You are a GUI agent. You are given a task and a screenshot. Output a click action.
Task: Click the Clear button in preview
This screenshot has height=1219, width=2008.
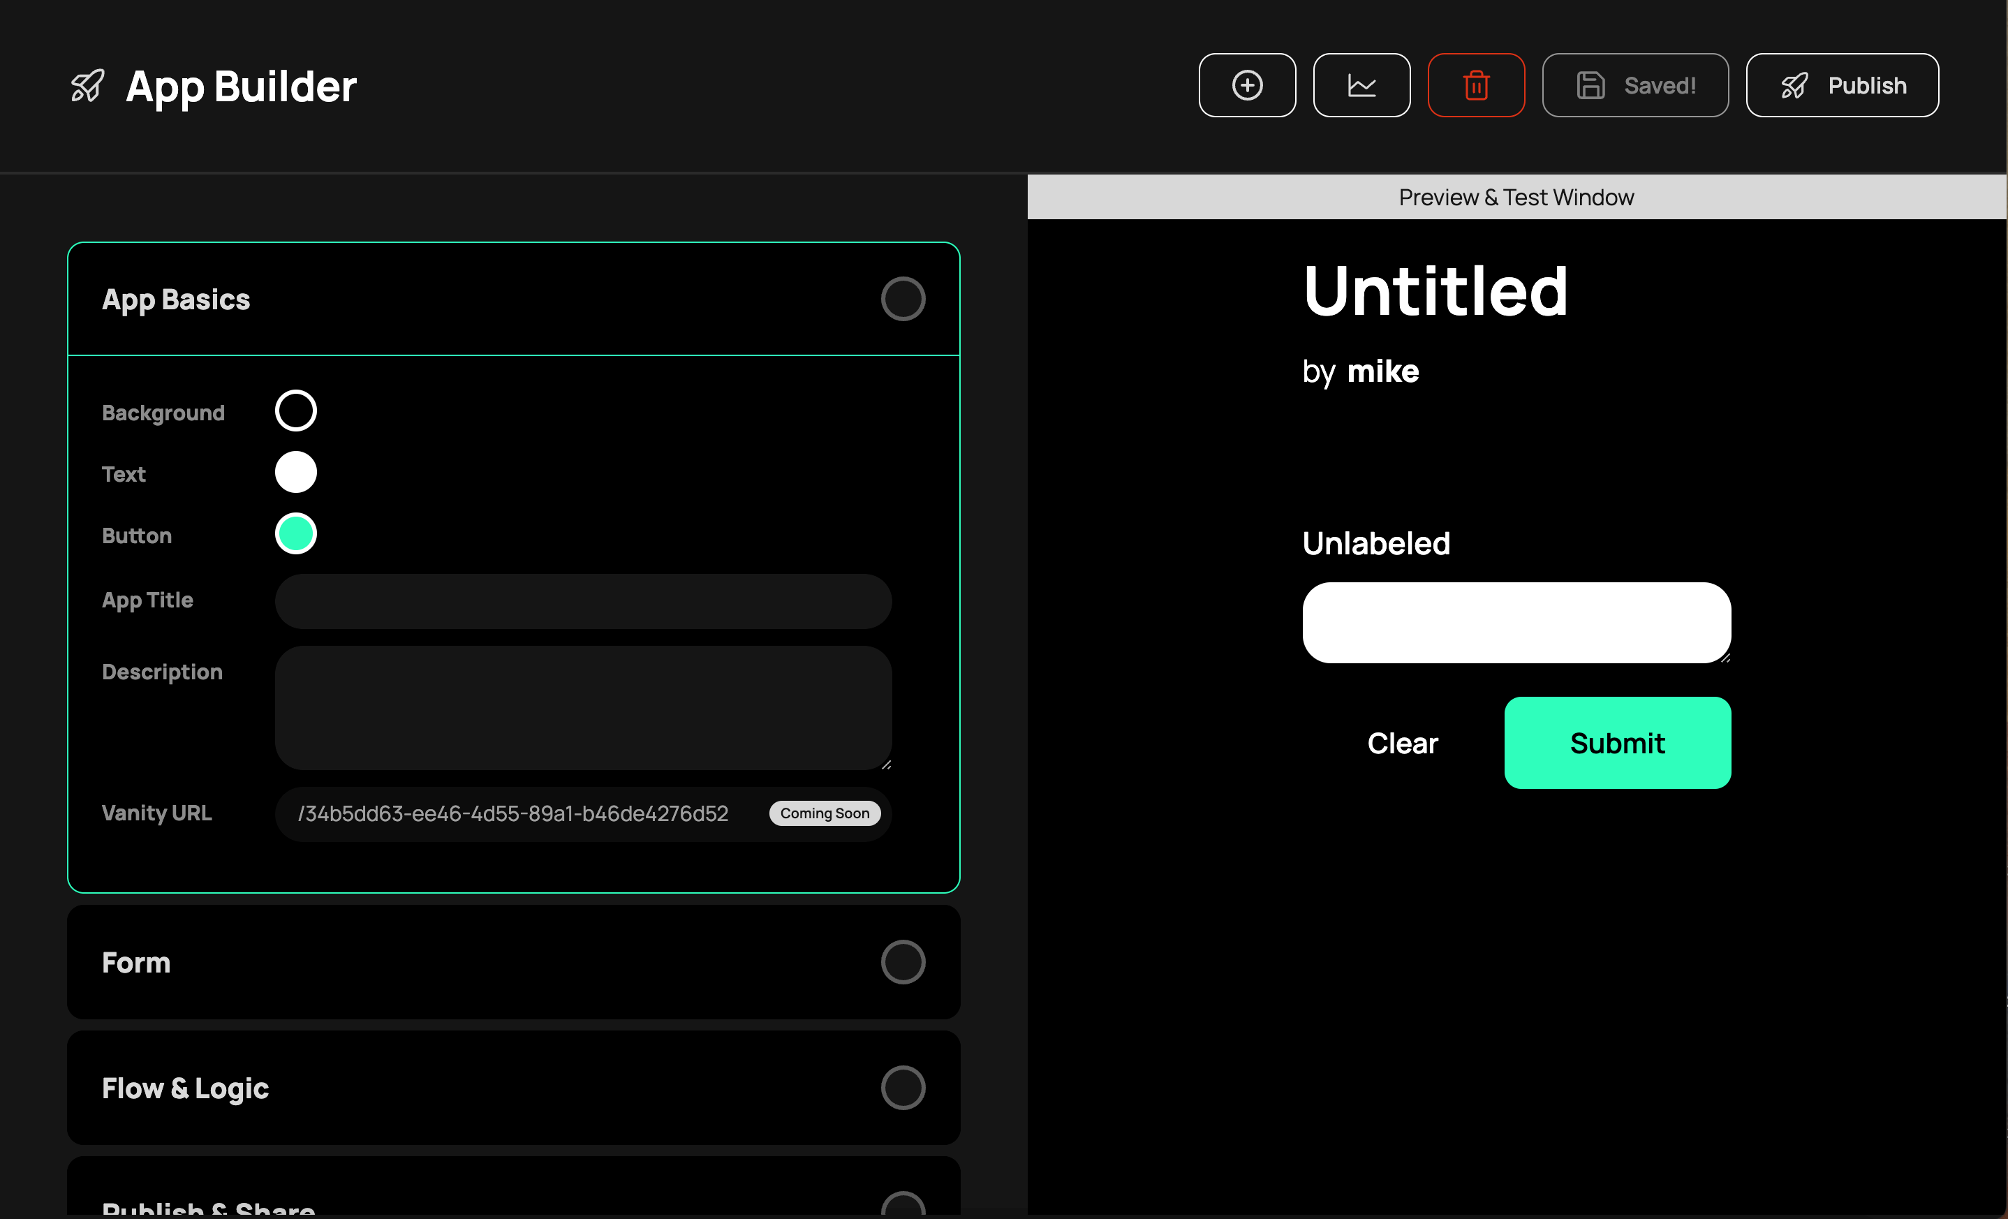pyautogui.click(x=1403, y=743)
